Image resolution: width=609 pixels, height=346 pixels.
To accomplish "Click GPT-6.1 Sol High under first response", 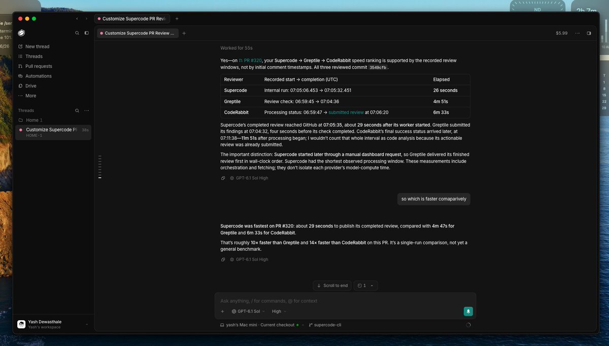I will 249,178.
